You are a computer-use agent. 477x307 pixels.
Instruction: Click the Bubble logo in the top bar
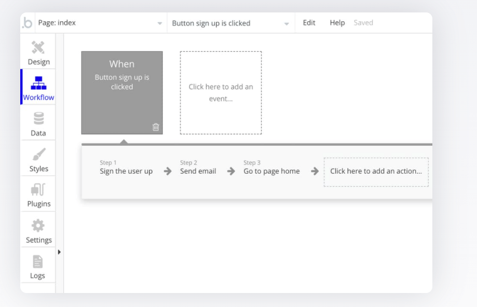[27, 22]
